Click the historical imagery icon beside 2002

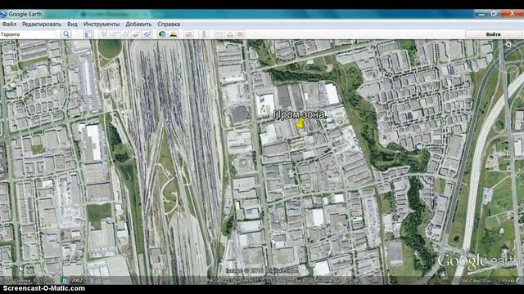click(64, 280)
